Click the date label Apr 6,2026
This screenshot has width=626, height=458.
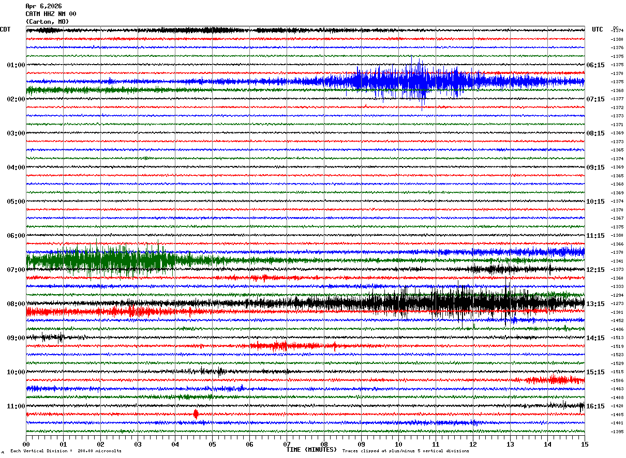43,6
